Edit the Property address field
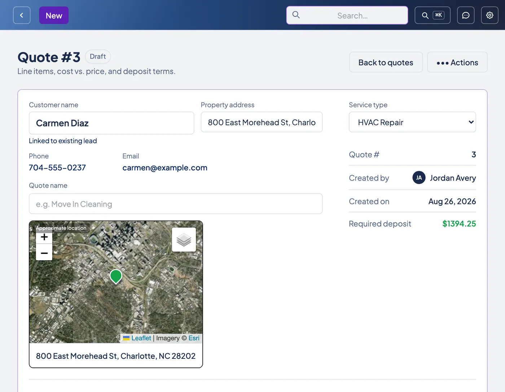 (x=262, y=122)
